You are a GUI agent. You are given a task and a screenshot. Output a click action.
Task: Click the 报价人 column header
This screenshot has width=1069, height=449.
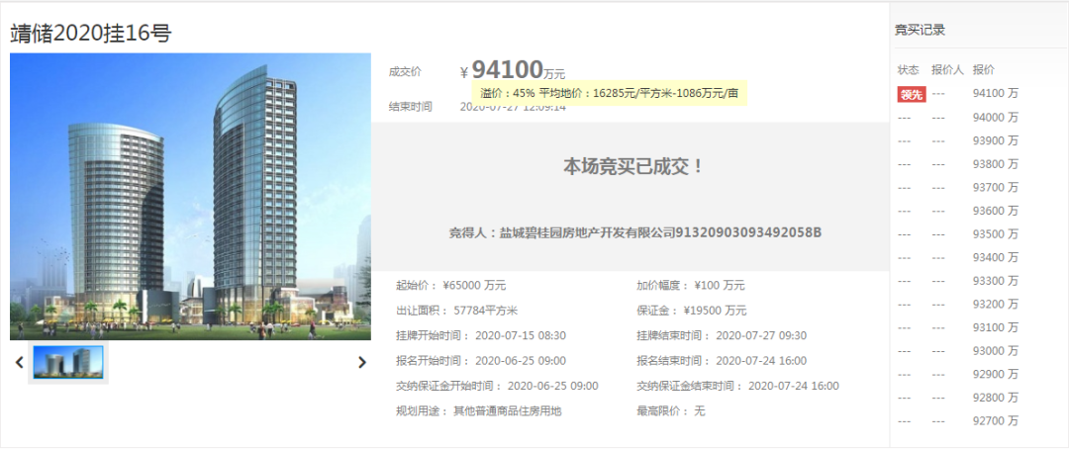click(x=947, y=69)
